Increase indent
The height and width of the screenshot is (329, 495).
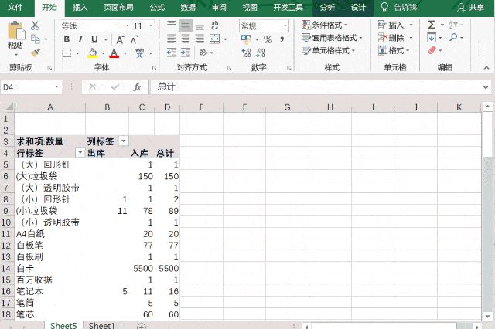click(x=186, y=53)
